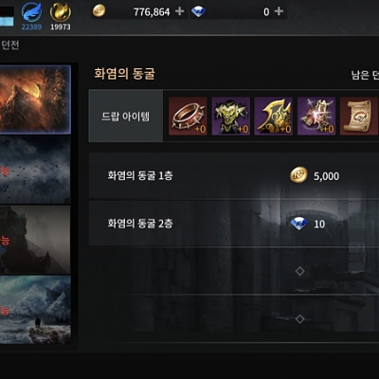Click the scroll drop item
The width and height of the screenshot is (379, 379).
coord(359,116)
